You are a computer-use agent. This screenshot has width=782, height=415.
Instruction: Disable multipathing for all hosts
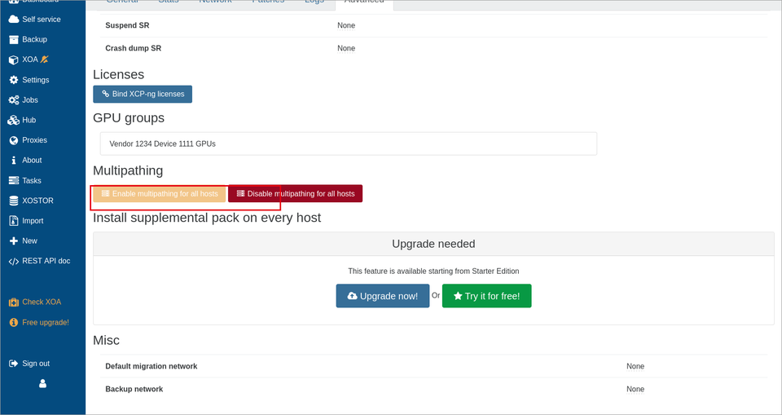[295, 194]
